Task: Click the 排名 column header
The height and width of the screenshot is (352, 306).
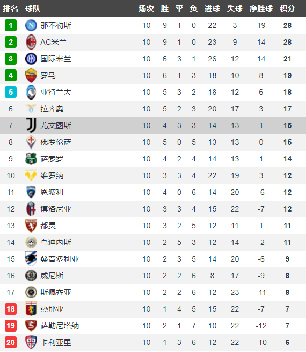Action: click(x=10, y=9)
